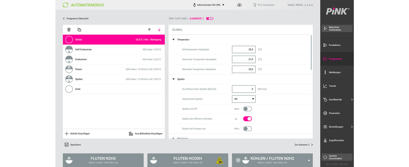
Task: Click the trash delete step icon
Action: coord(69,30)
